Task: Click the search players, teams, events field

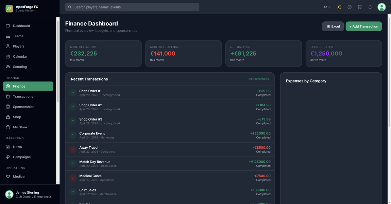Action: pos(132,7)
